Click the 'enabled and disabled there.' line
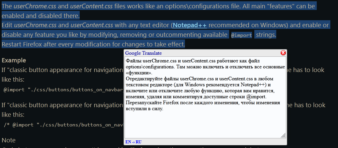338x148 pixels. (x=41, y=16)
